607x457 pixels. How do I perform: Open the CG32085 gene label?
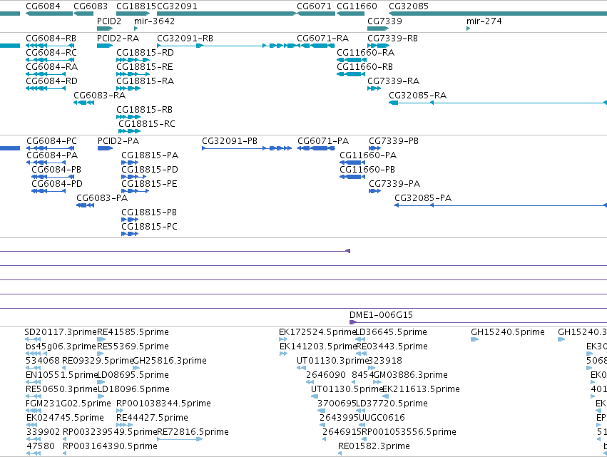point(409,6)
